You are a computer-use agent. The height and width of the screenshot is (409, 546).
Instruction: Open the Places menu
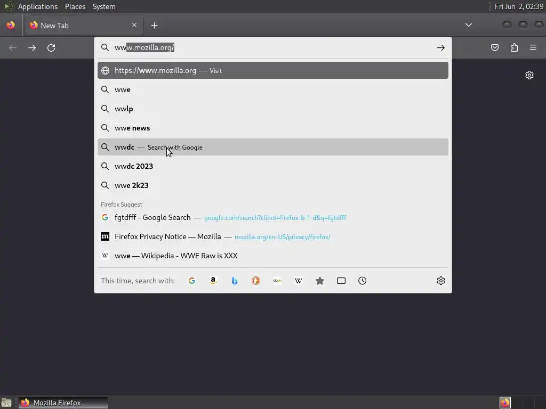[x=75, y=6]
